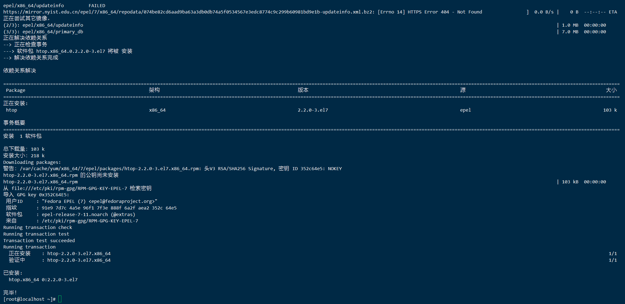Click the '完毕!' completion message
Viewport: 625px width, 304px height.
[10, 292]
